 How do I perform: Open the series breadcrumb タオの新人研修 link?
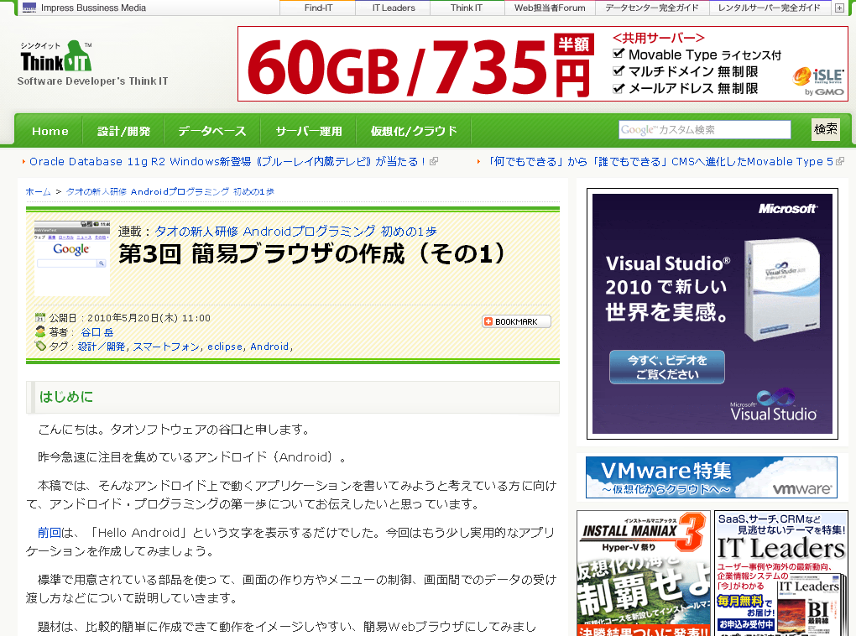(x=170, y=191)
